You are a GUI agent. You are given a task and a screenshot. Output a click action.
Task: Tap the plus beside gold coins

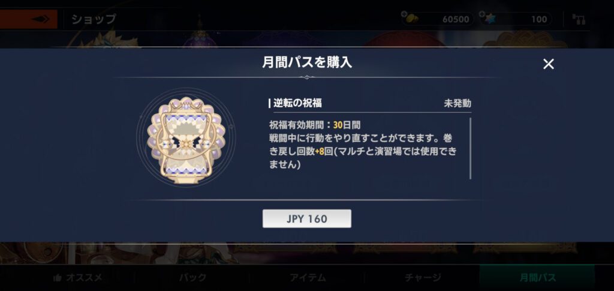404,14
